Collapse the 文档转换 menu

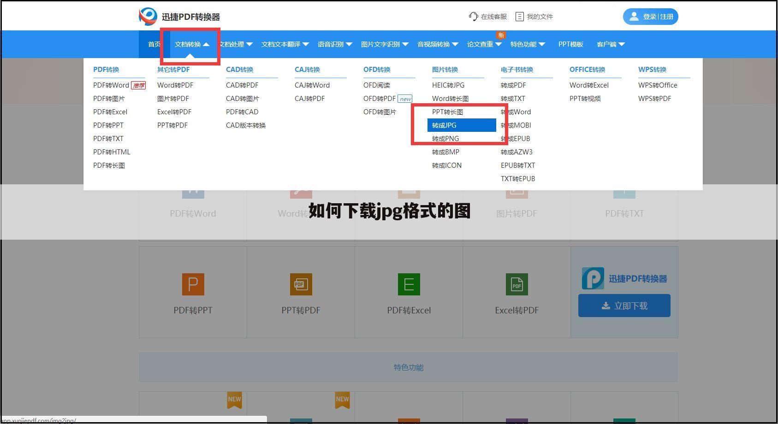(x=192, y=44)
